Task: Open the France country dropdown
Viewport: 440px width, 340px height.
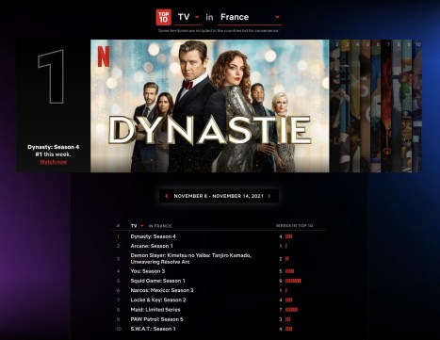Action: [250, 17]
